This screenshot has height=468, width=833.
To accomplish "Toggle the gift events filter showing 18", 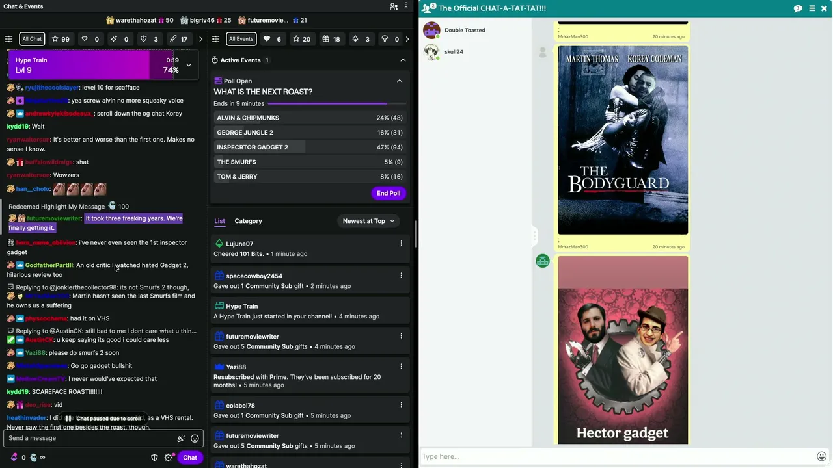I will 331,39.
